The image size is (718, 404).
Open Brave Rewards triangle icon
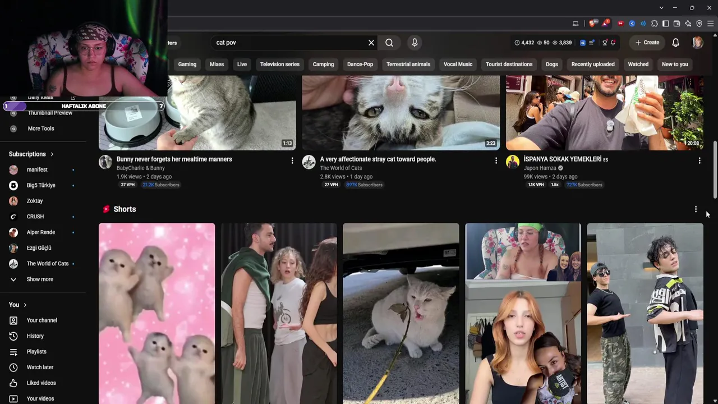click(x=605, y=24)
